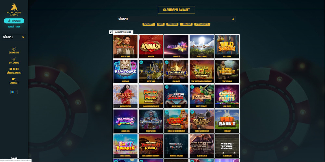The height and width of the screenshot is (162, 325).
Task: Click the tag icon beside Casinospel på nätet
Action: [x=111, y=32]
